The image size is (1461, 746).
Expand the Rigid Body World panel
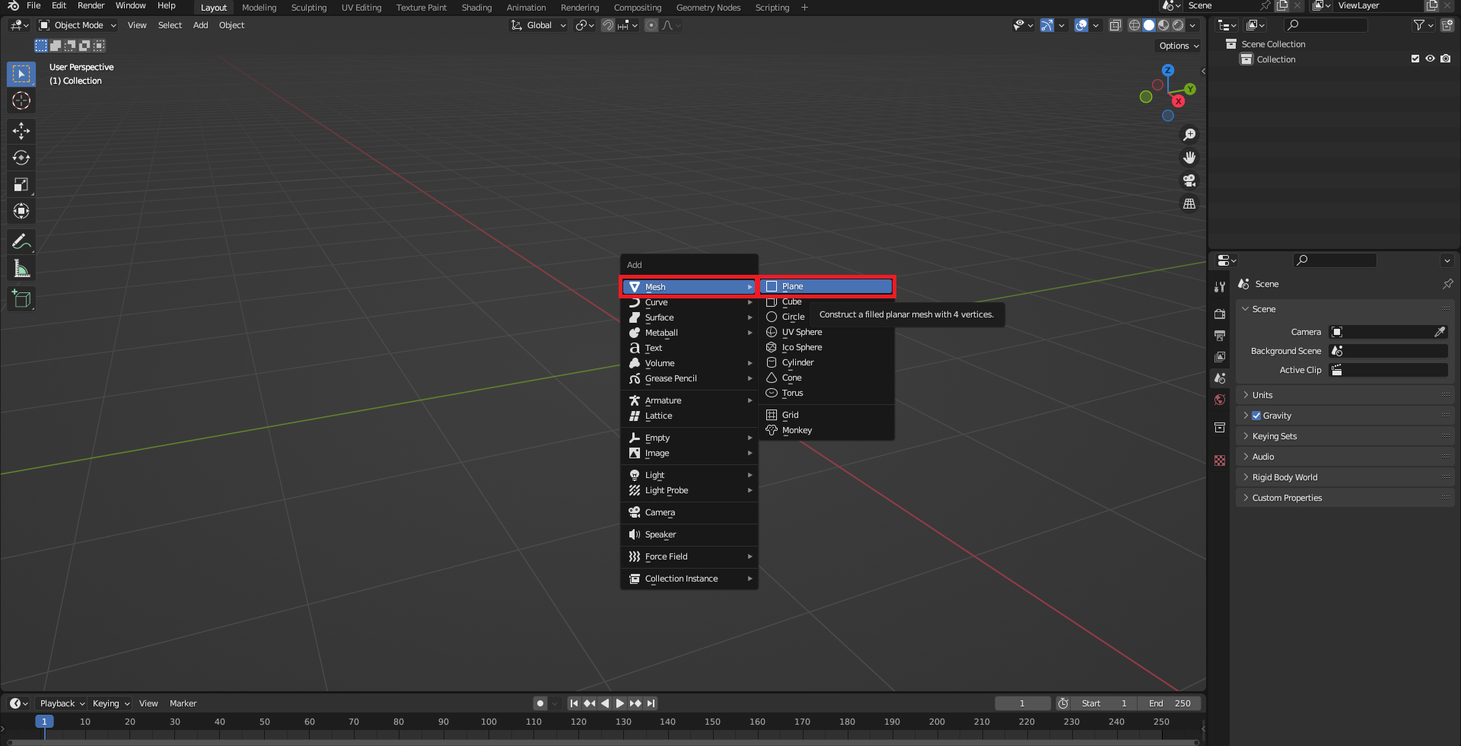[1345, 477]
